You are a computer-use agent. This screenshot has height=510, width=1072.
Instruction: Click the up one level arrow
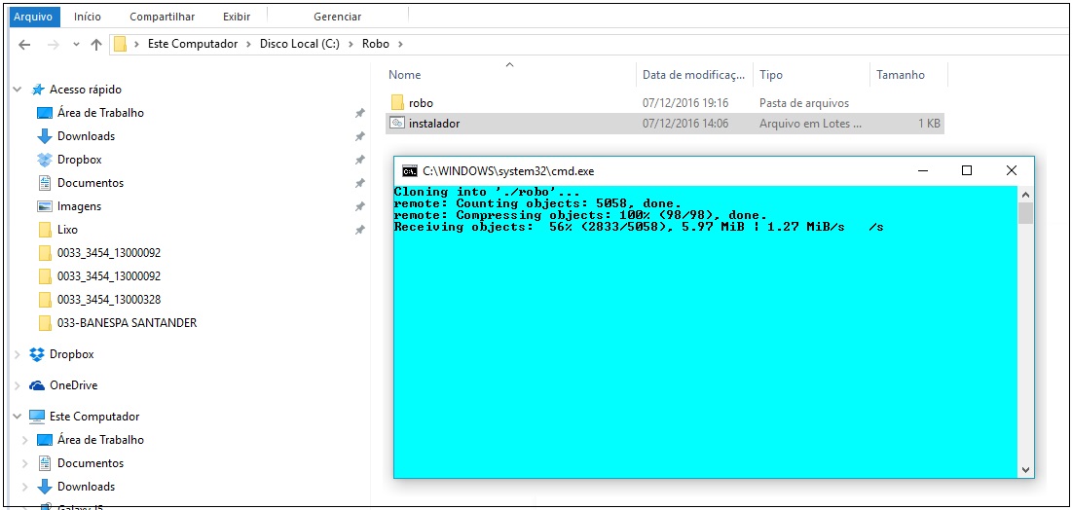pos(95,44)
